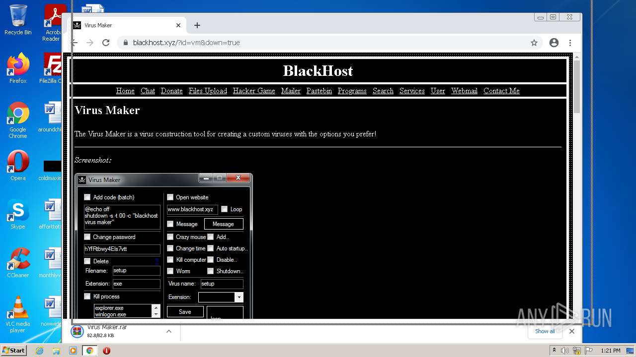Click Show all downloads
This screenshot has height=357, width=636.
pyautogui.click(x=545, y=331)
